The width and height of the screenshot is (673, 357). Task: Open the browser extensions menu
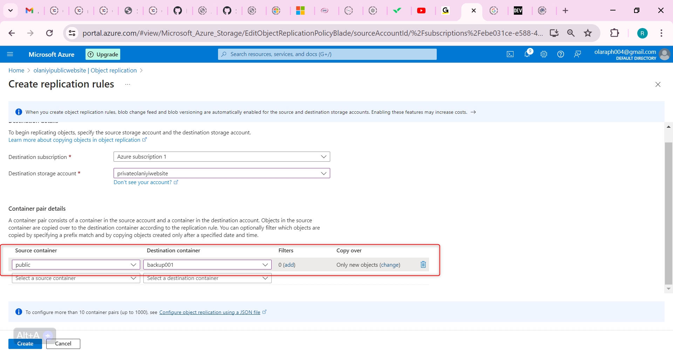[x=614, y=33]
